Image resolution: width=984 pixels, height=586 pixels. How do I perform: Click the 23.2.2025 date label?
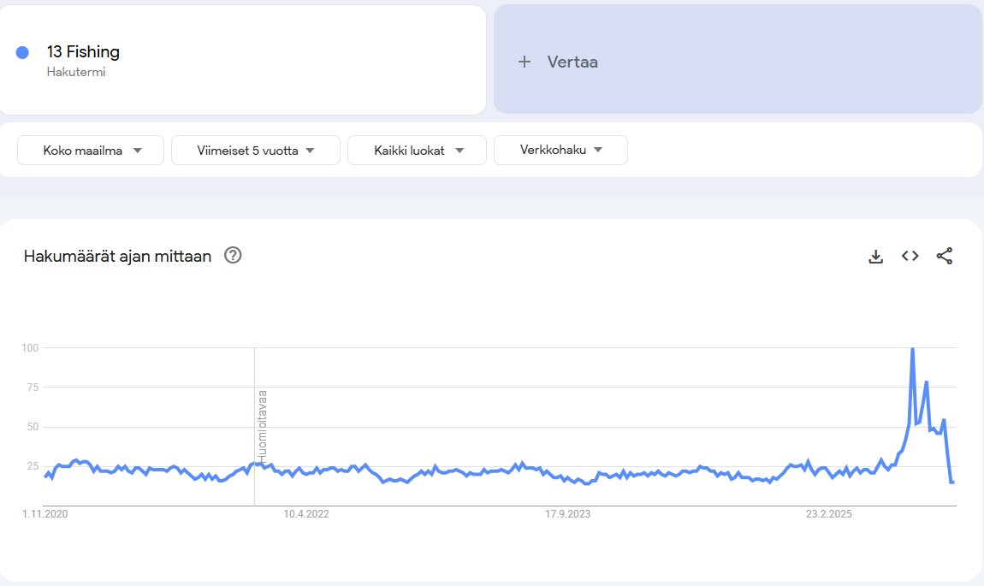(x=829, y=514)
